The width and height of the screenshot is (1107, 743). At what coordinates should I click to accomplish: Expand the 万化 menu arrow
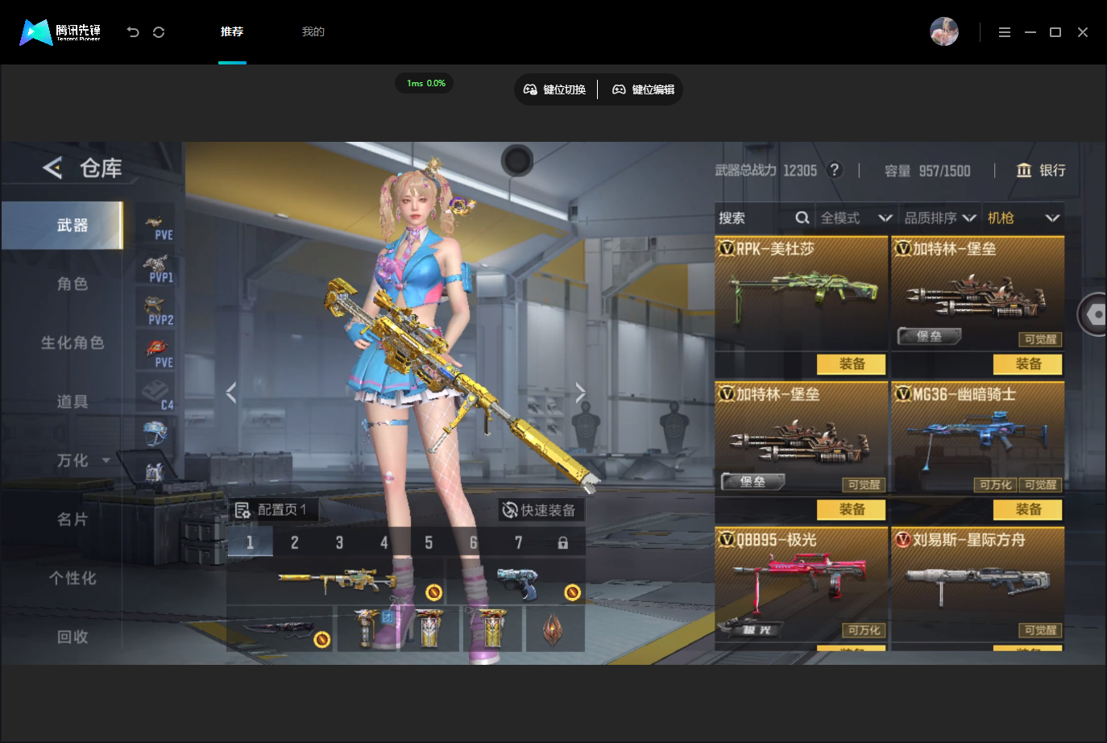coord(106,461)
